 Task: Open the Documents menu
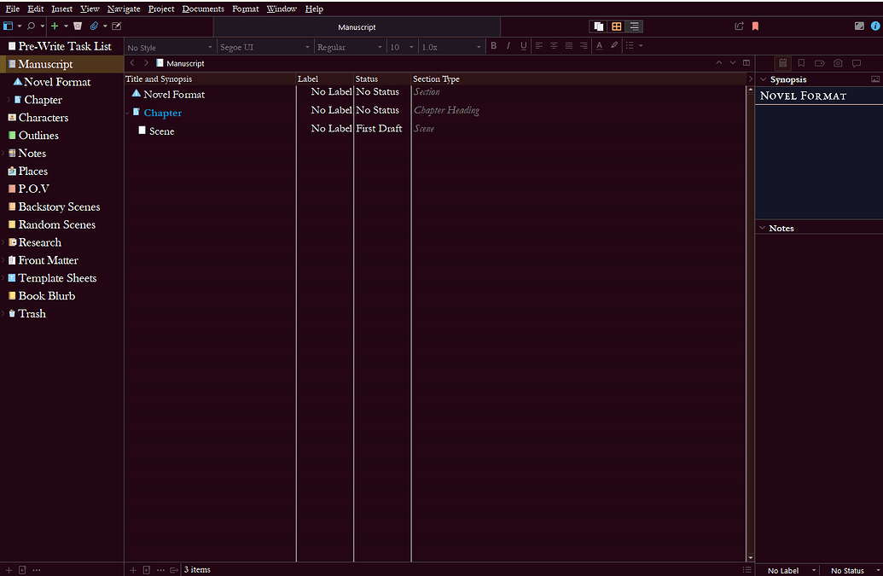click(203, 9)
